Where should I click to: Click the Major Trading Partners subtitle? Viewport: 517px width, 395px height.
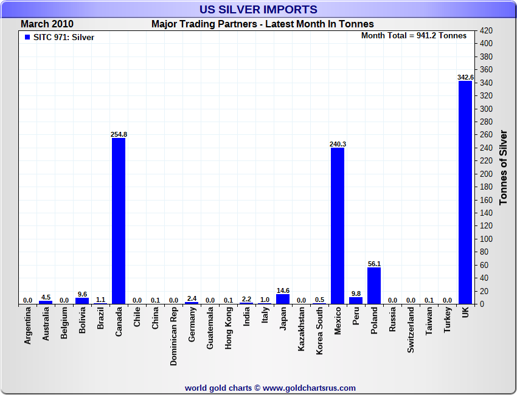click(262, 24)
